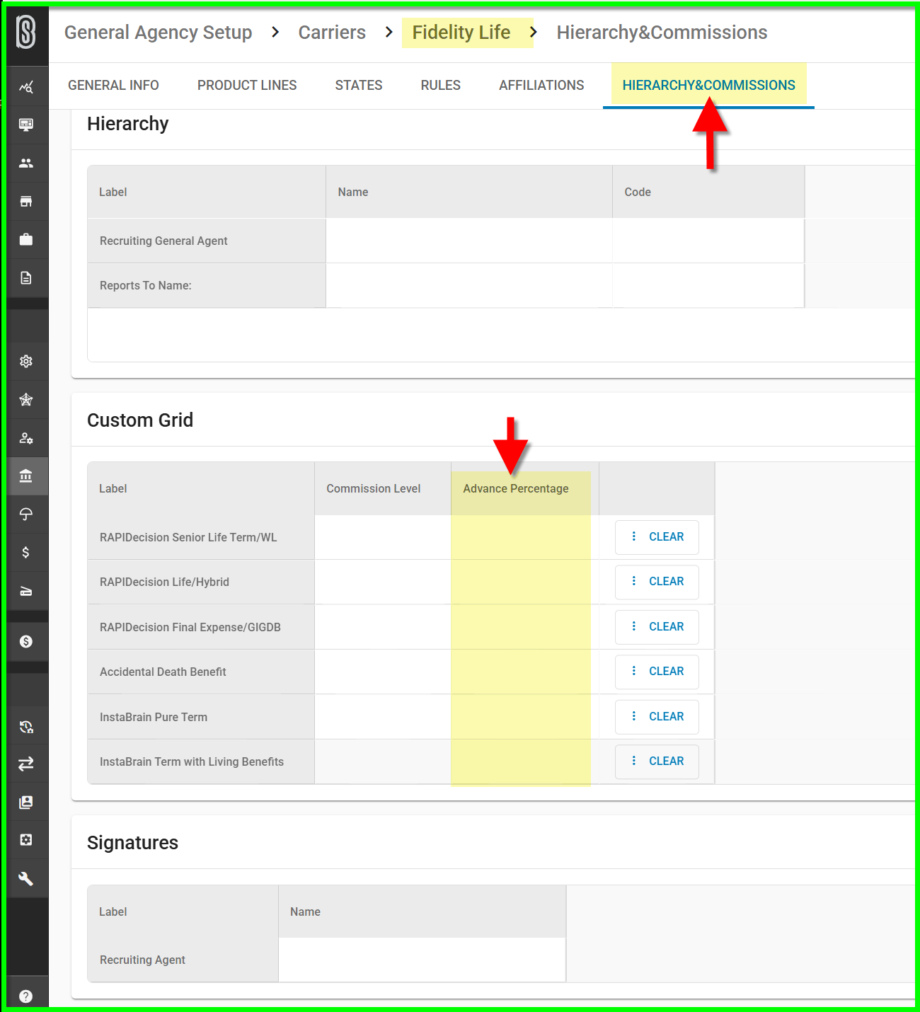Image resolution: width=920 pixels, height=1012 pixels.
Task: Click the storefront icon in sidebar
Action: click(26, 201)
